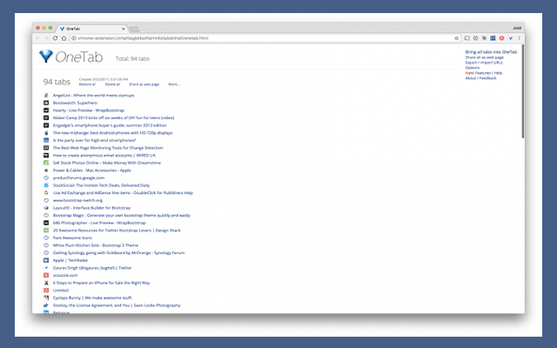The image size is (557, 348).
Task: Click Share as web page link
Action: click(144, 84)
